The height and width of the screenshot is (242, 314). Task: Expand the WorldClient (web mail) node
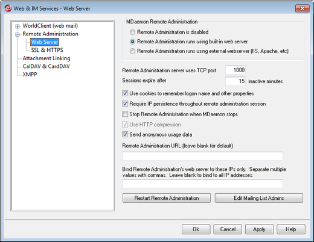(18, 26)
